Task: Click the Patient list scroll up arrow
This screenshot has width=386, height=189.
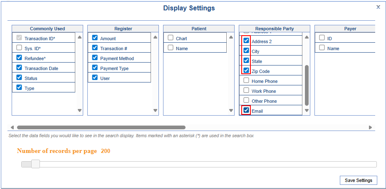Action: (231, 37)
